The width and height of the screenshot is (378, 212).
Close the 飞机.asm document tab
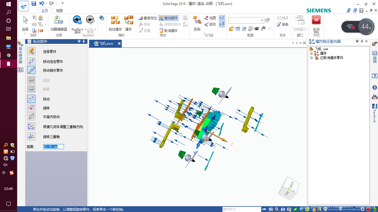pyautogui.click(x=119, y=44)
